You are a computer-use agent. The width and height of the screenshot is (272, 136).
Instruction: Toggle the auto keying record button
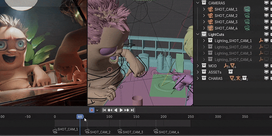[92, 110]
